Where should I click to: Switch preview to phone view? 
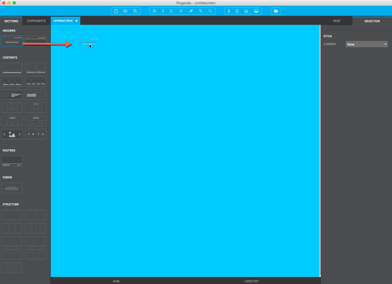pos(229,11)
